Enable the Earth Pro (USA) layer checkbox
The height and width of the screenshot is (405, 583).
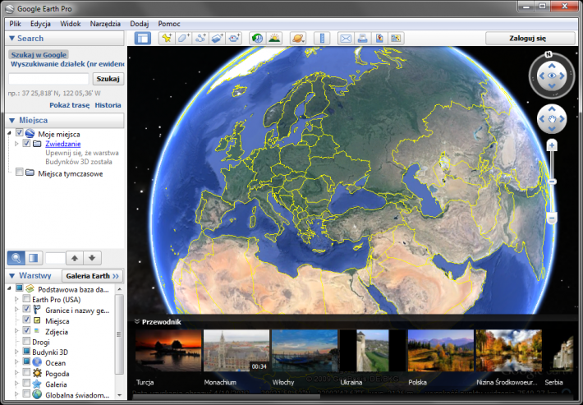click(26, 299)
